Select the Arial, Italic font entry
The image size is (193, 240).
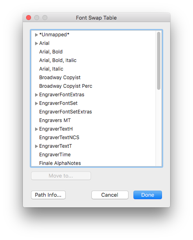click(93, 69)
